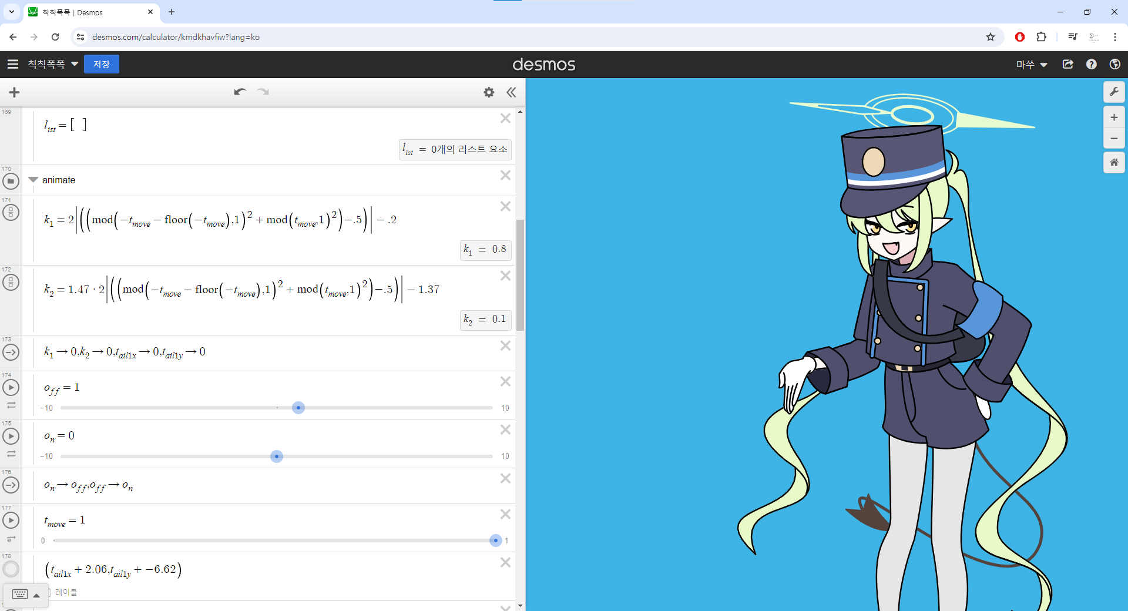Expand the keypad options arrow

36,595
